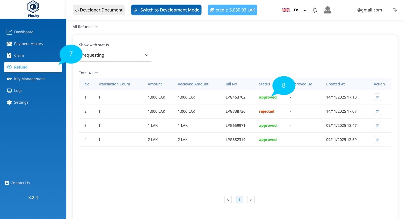Open Logs from the sidebar
Image resolution: width=404 pixels, height=219 pixels.
pyautogui.click(x=18, y=91)
